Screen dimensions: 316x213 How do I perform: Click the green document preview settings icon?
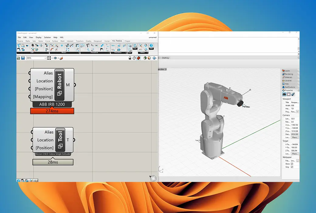(145, 58)
